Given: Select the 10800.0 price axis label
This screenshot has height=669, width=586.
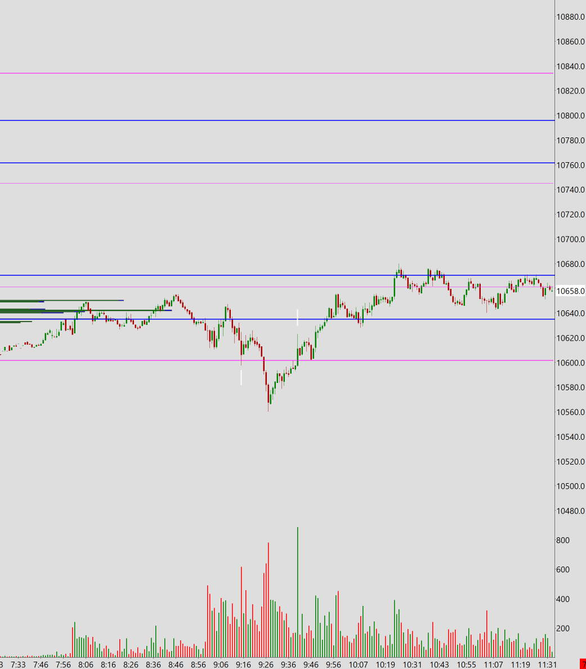Looking at the screenshot, I should coord(571,115).
